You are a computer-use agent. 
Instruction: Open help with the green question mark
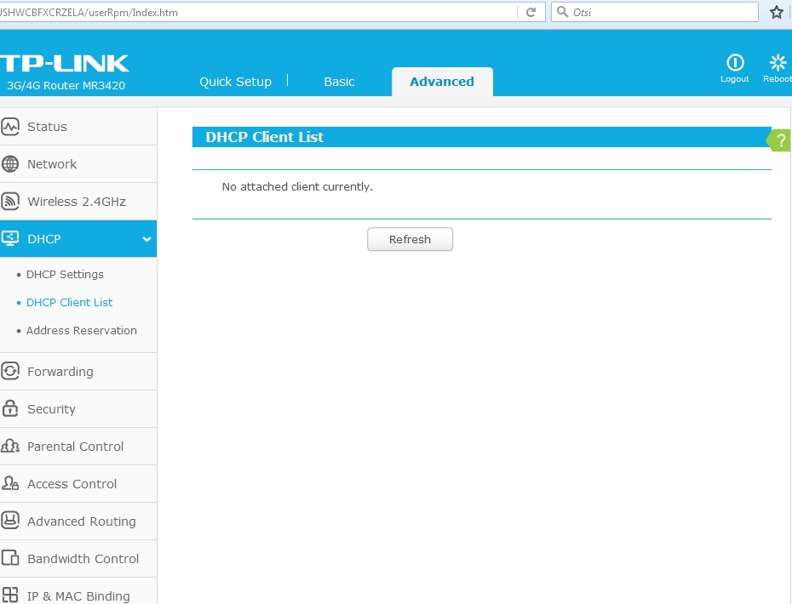tap(781, 140)
